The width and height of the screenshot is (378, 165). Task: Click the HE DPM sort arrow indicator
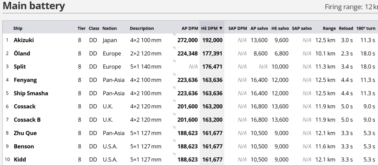click(221, 28)
